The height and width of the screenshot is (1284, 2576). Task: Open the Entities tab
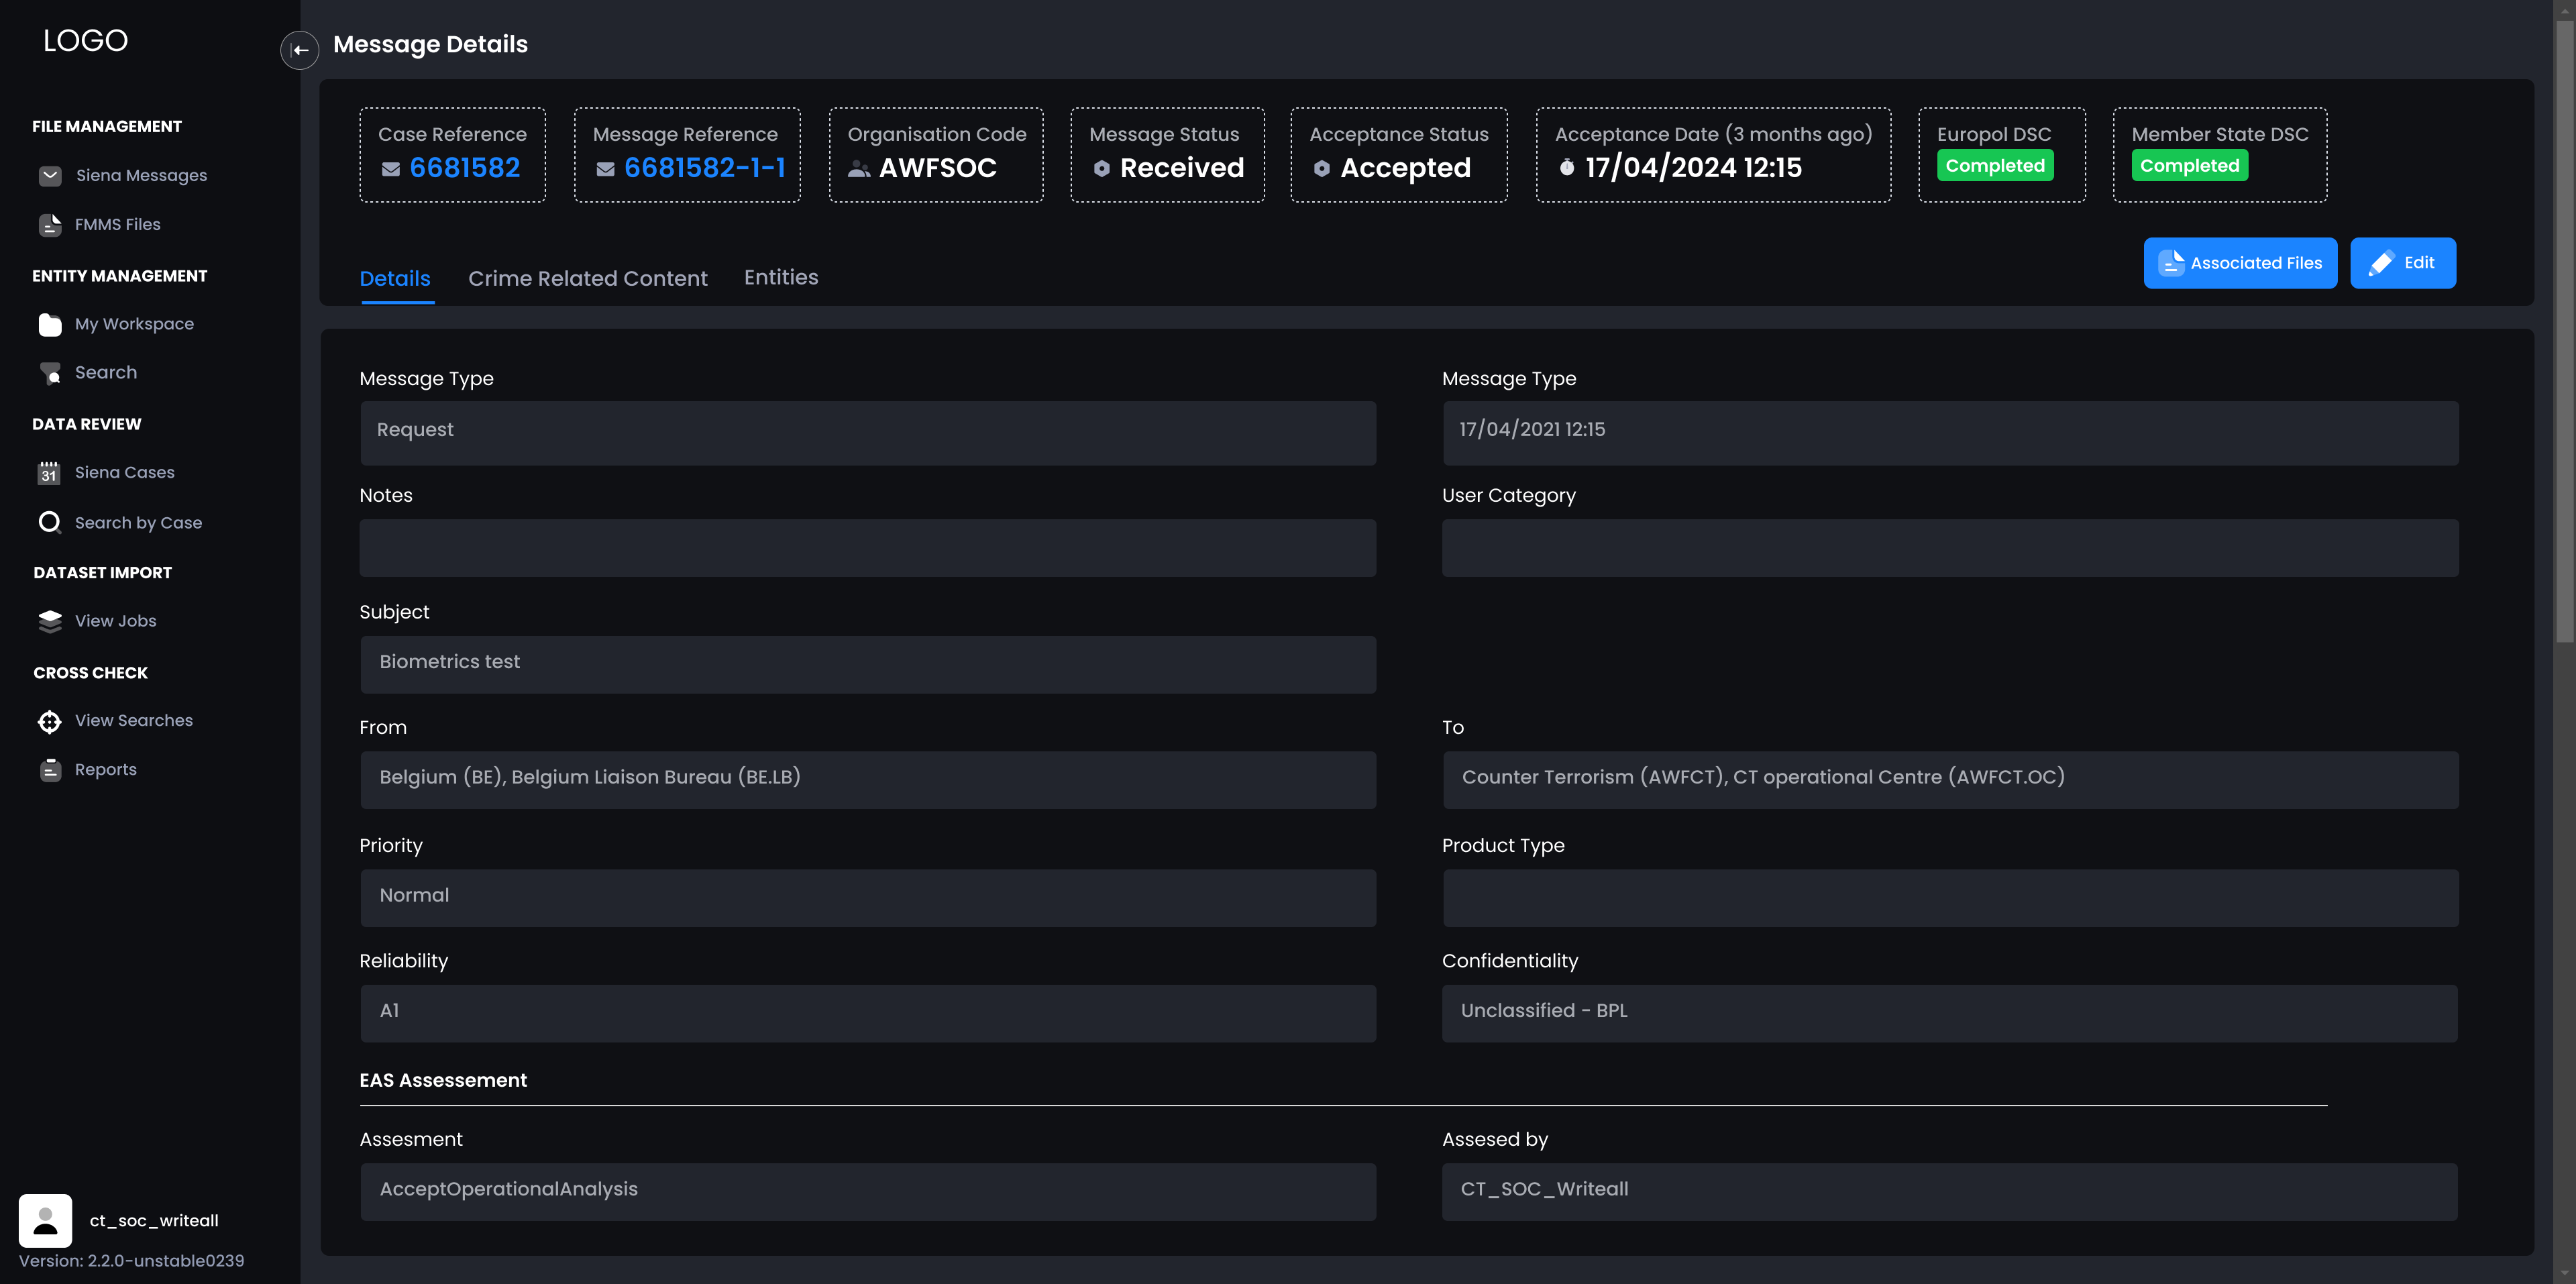tap(781, 277)
